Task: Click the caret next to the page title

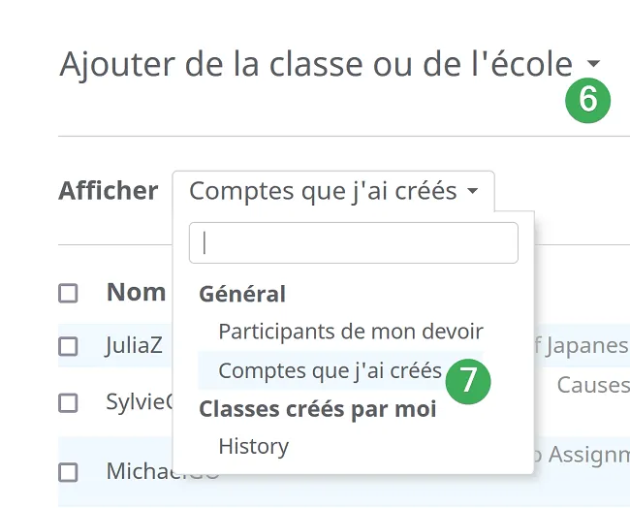Action: [593, 66]
